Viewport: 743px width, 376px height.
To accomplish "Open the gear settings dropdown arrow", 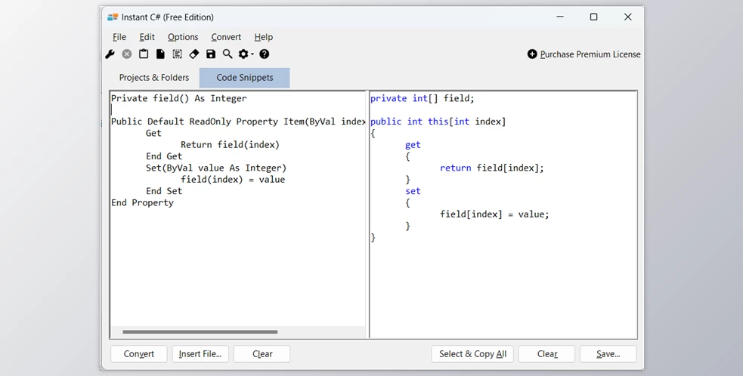I will (x=252, y=54).
